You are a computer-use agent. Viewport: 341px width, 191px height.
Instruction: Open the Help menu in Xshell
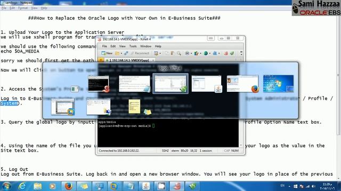[158, 46]
